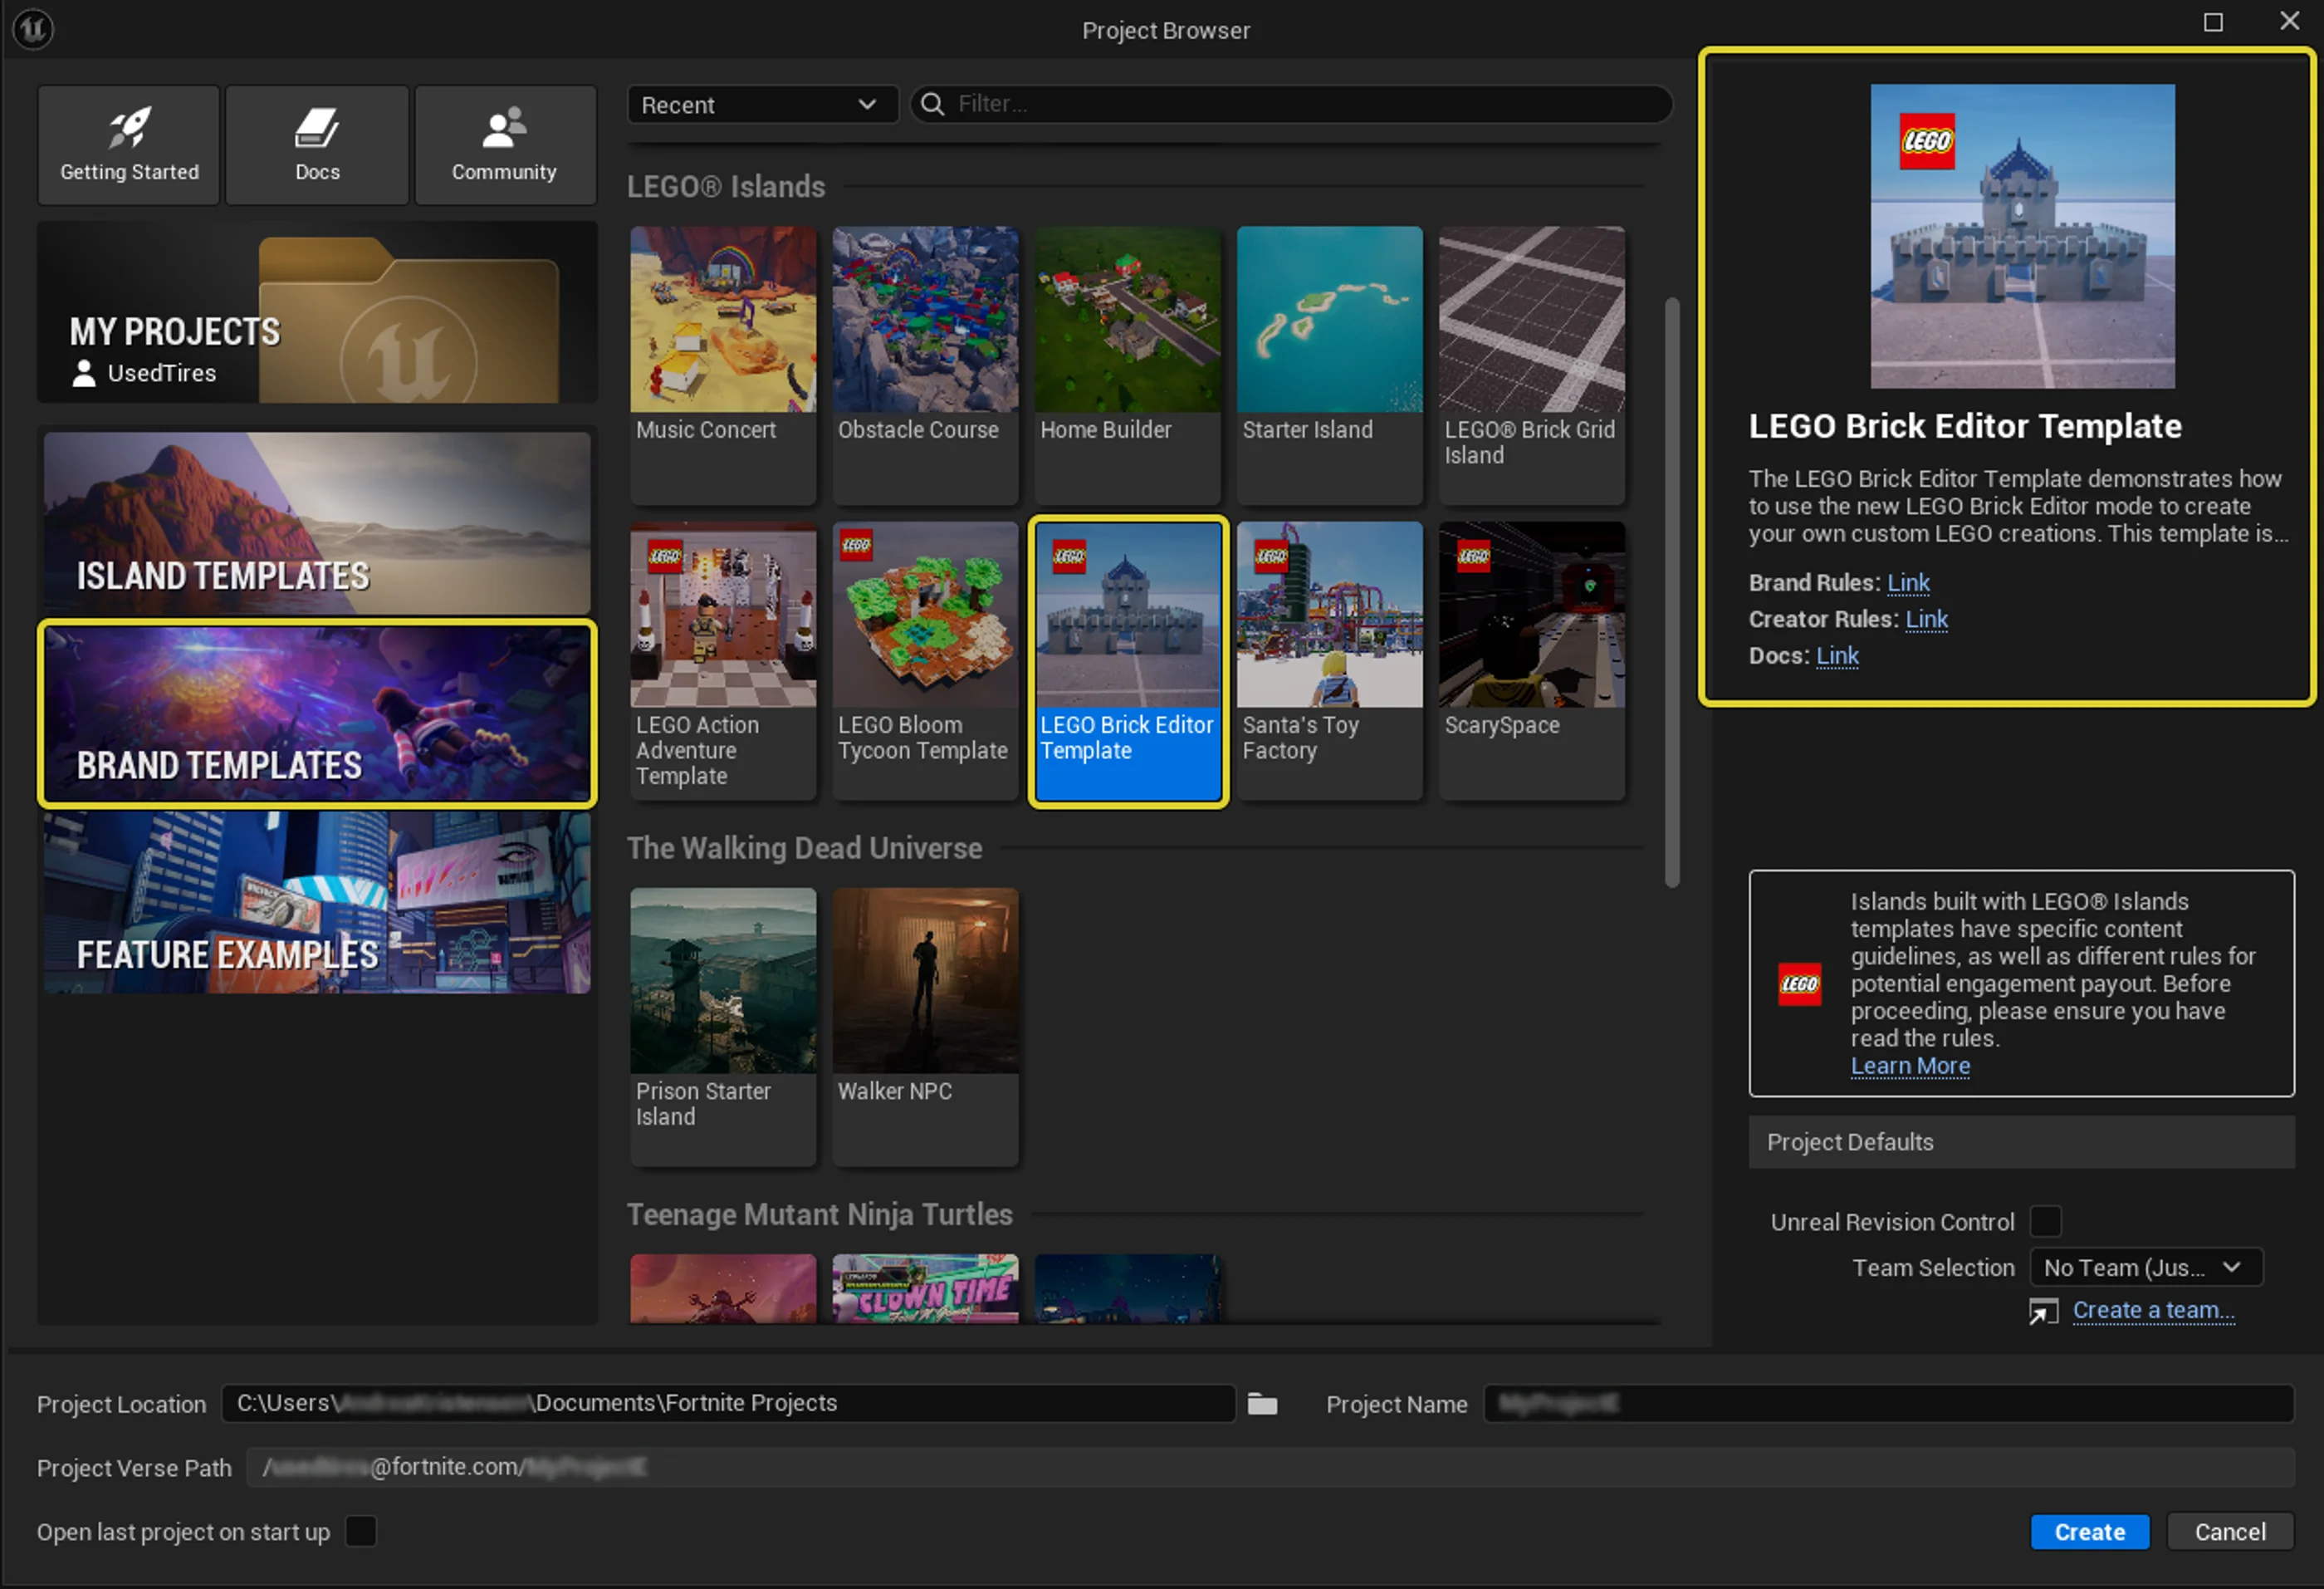Open the Brand Rules link
The image size is (2324, 1589).
point(1908,582)
